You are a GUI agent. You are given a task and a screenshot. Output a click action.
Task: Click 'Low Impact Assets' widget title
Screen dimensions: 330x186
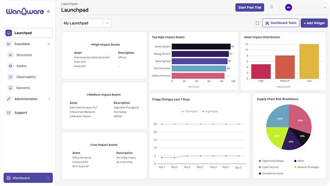(x=105, y=145)
